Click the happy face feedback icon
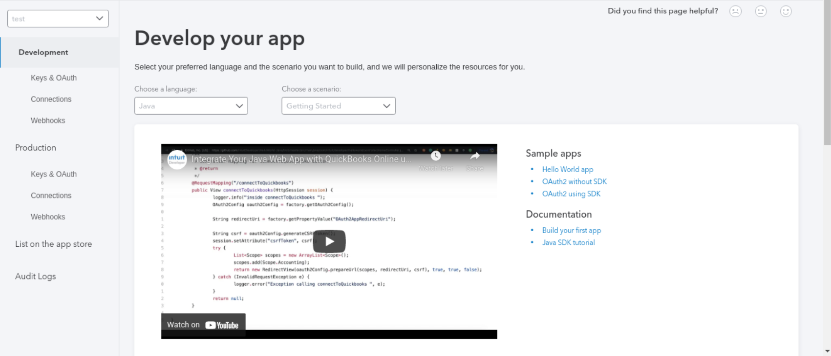 (786, 11)
